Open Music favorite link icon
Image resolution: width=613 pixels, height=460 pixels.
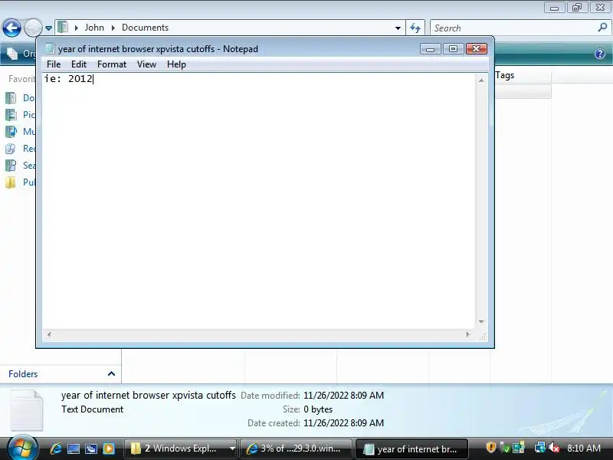pos(11,131)
